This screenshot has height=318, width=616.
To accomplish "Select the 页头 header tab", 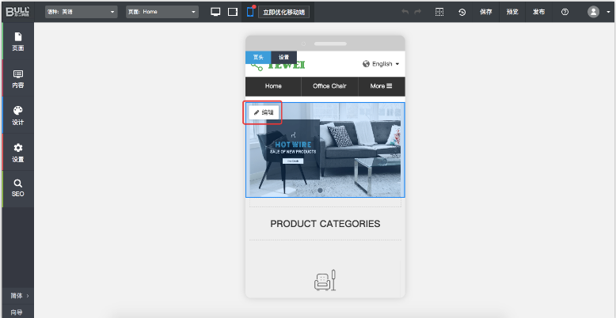I will (258, 57).
